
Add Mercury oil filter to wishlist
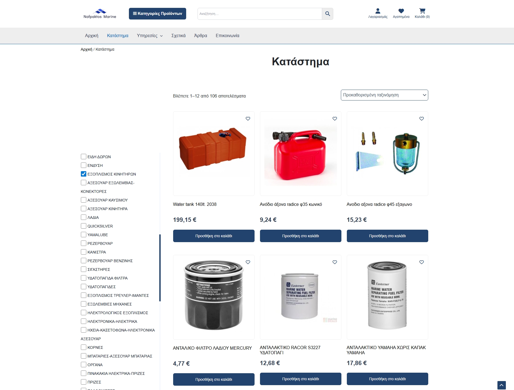click(x=248, y=262)
